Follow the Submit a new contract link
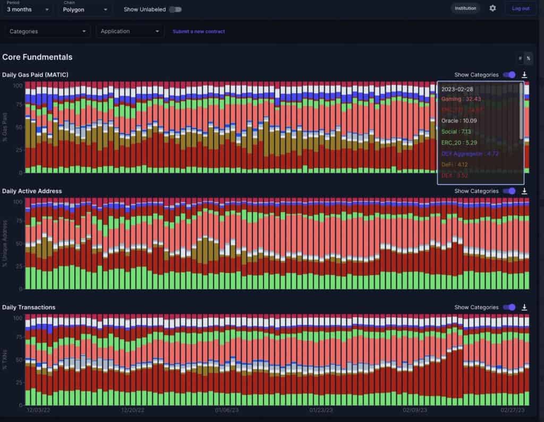The image size is (544, 422). click(199, 31)
